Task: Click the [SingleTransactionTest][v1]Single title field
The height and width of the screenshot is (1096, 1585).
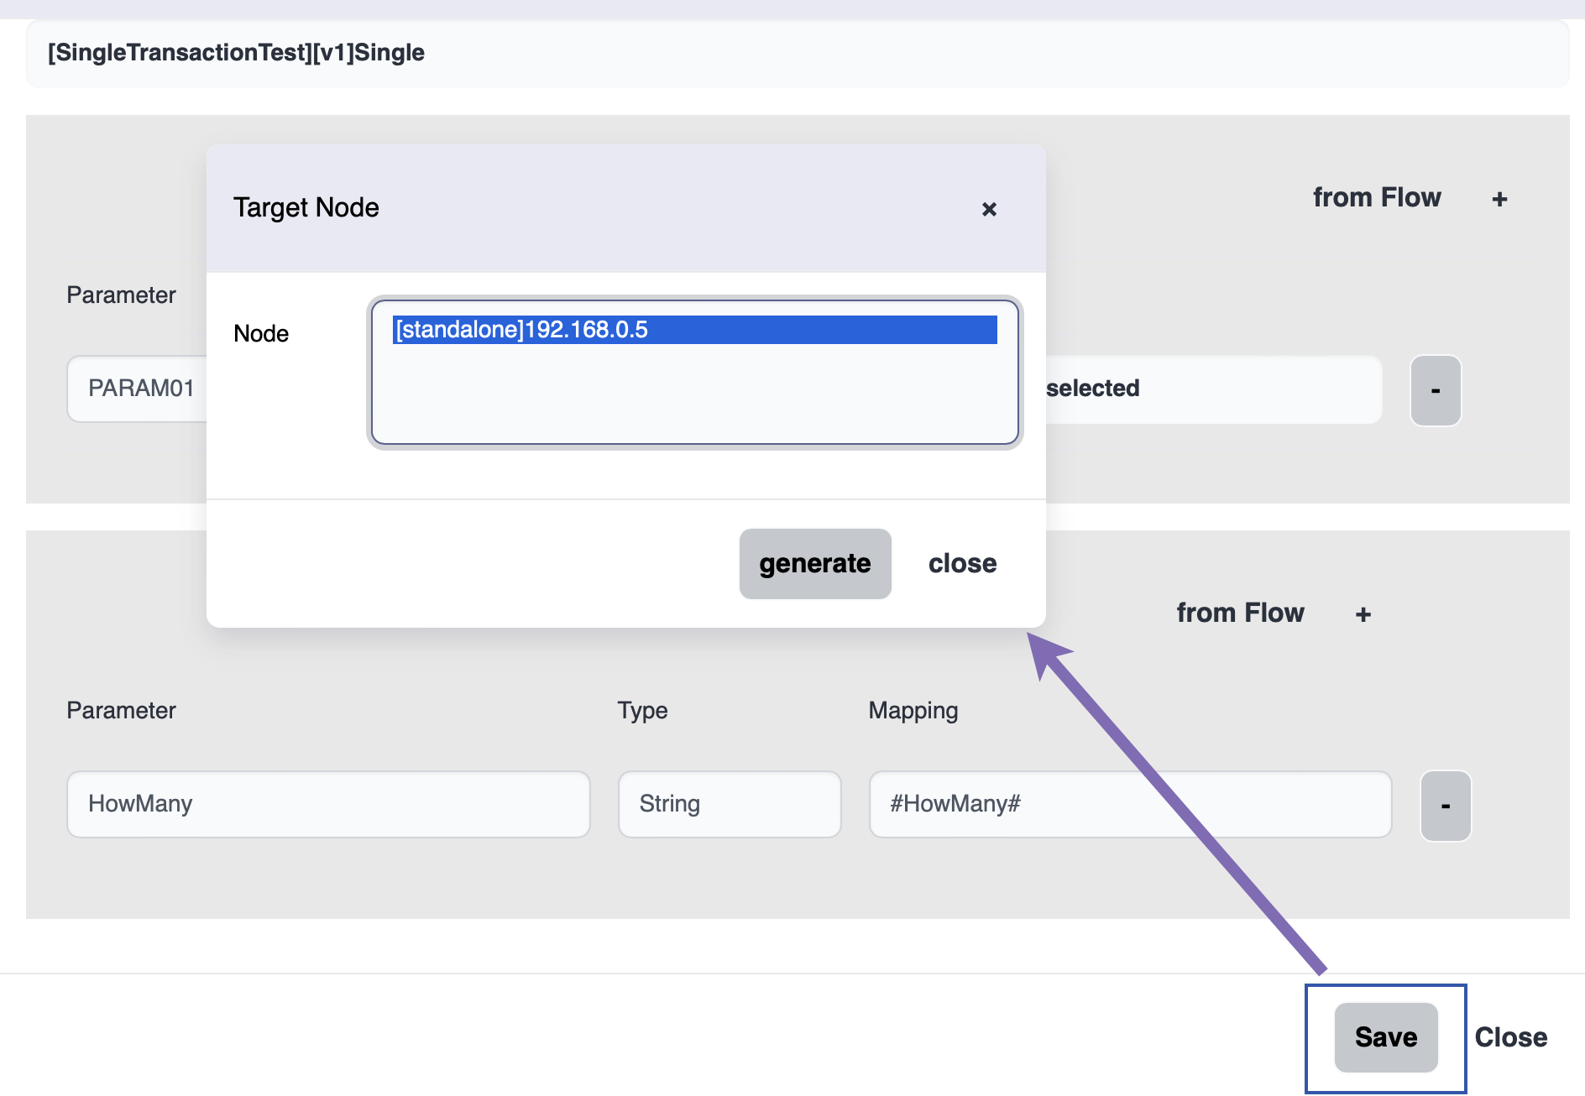Action: pyautogui.click(x=796, y=53)
